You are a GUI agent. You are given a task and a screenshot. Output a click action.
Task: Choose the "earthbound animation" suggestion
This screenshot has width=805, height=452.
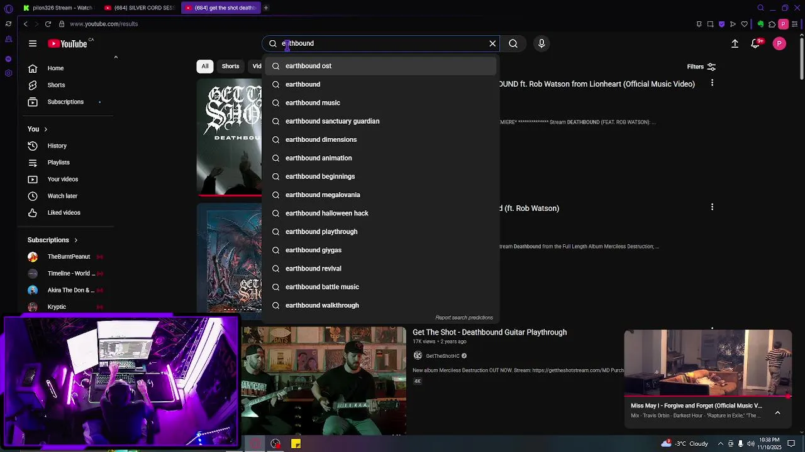(380, 158)
